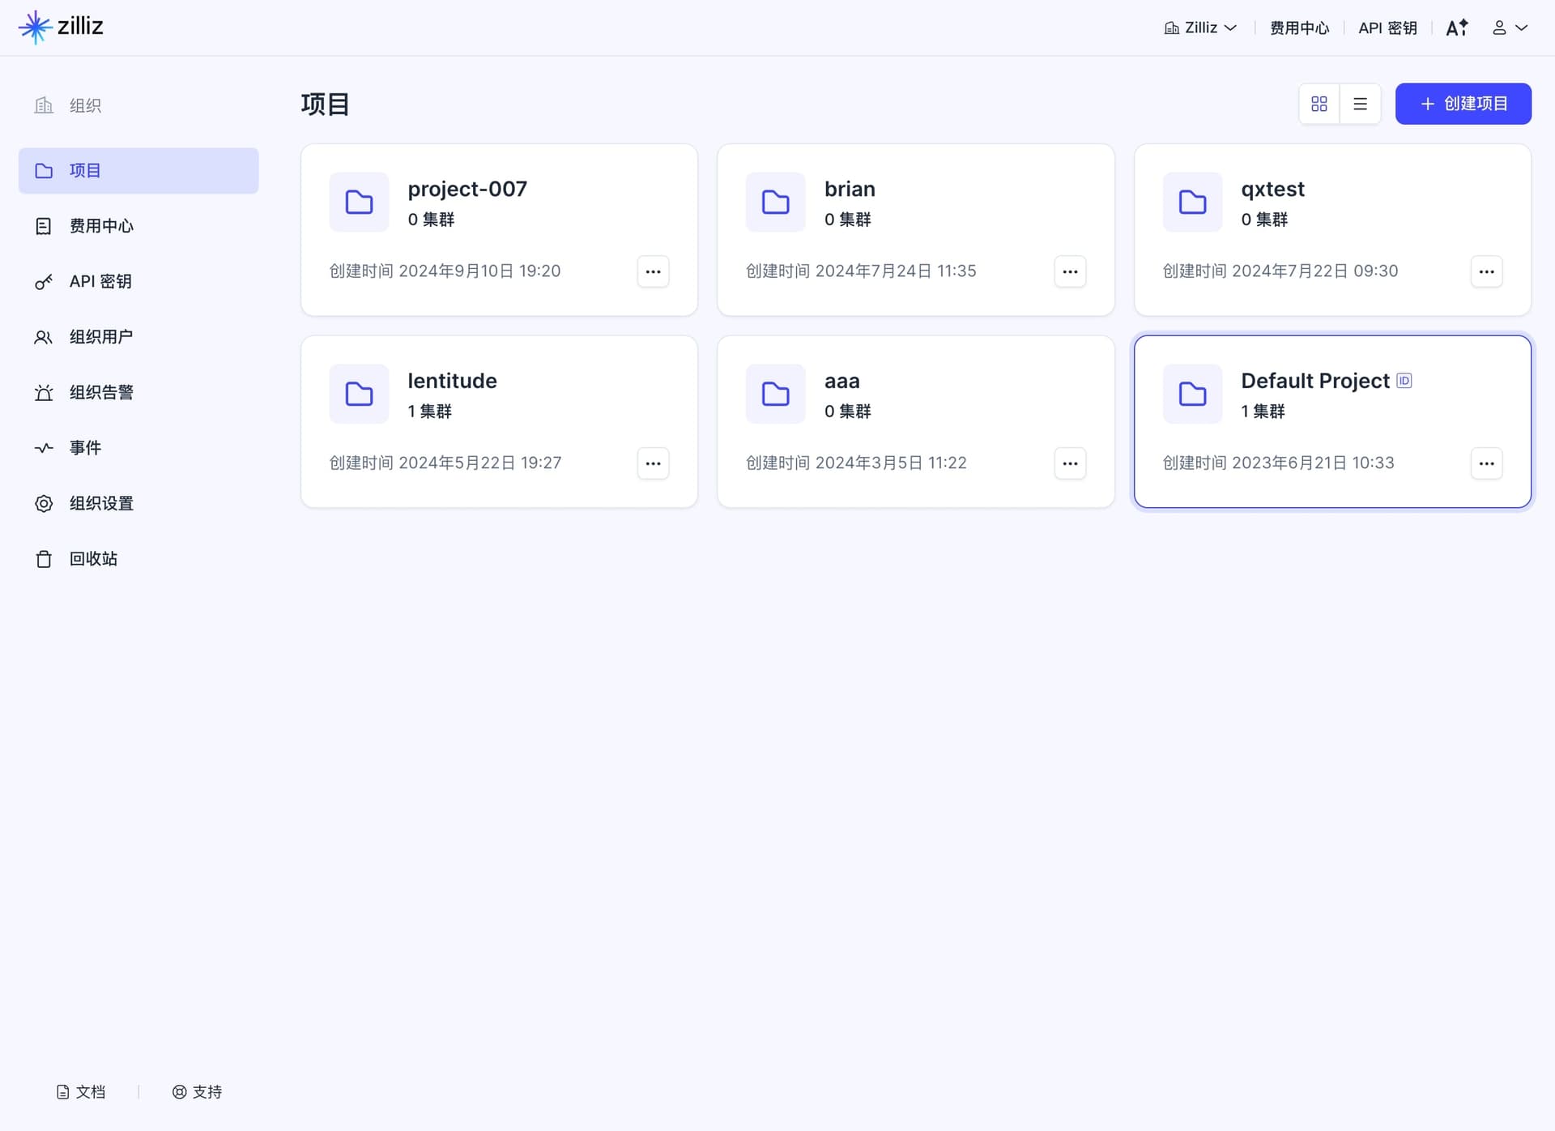Image resolution: width=1555 pixels, height=1131 pixels.
Task: Switch to grid view
Action: coord(1319,104)
